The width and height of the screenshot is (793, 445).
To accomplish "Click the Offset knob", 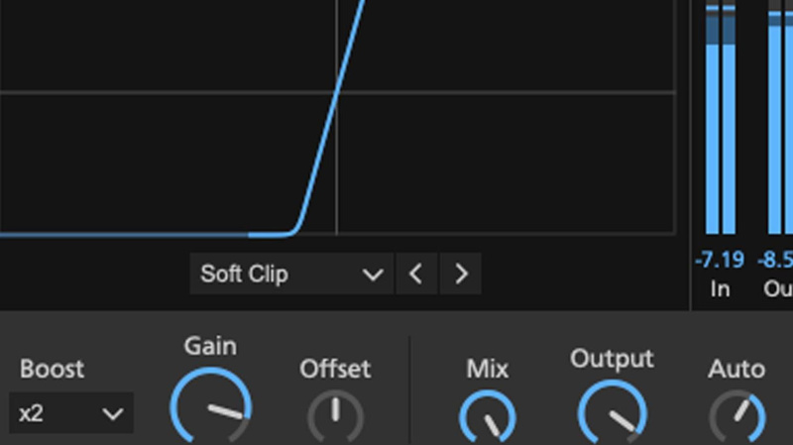I will (x=335, y=417).
